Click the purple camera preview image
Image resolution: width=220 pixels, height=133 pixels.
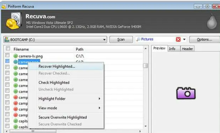click(x=186, y=93)
